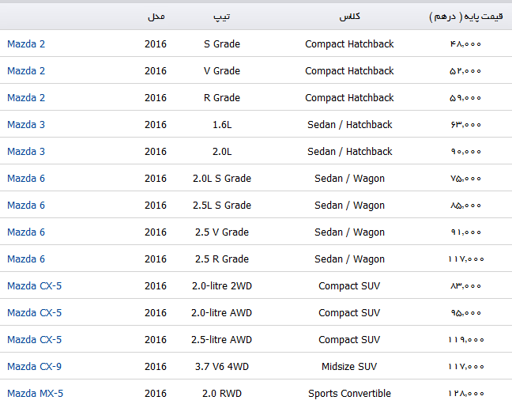Viewport: 512px width, 404px height.
Task: Open the Mazda 2 S Grade link
Action: (26, 43)
